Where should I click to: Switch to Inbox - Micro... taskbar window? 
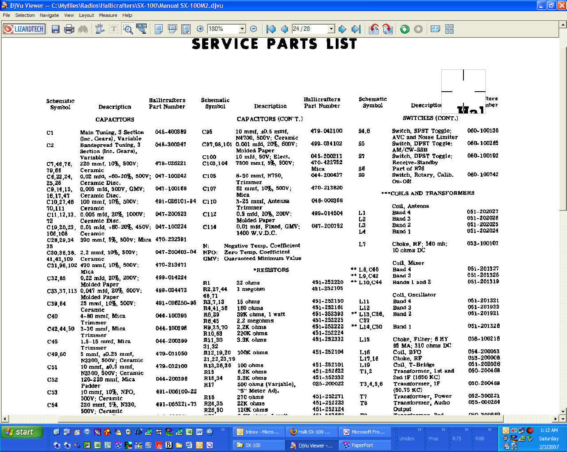click(x=259, y=432)
